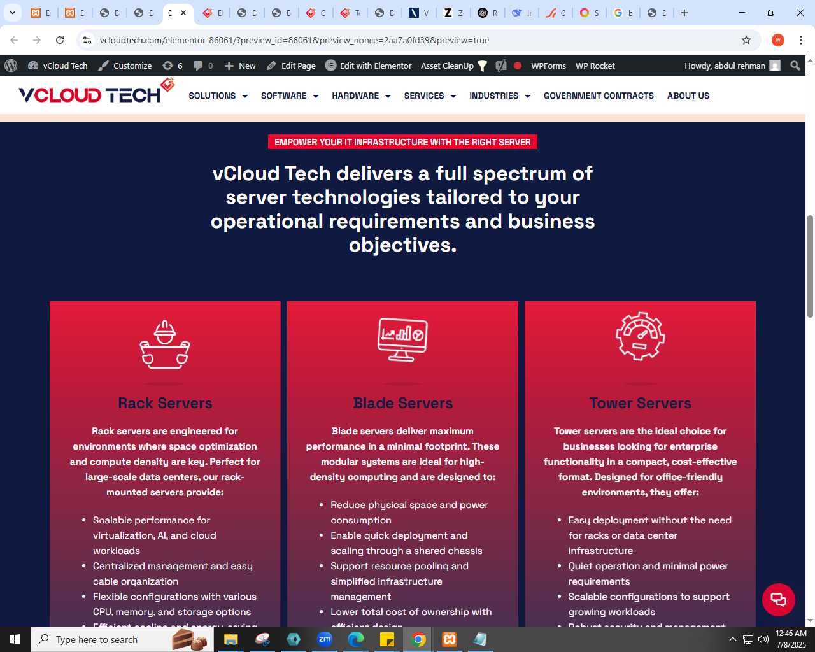Open the Chrome profile avatar
Viewport: 815px width, 652px height.
click(778, 40)
